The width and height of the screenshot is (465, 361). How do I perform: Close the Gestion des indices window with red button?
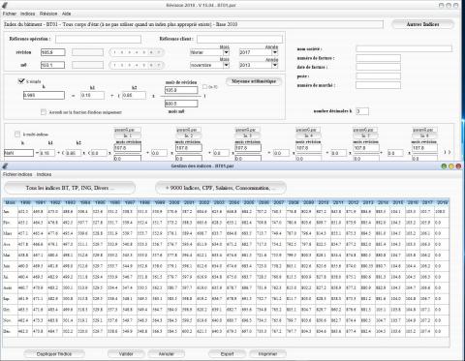click(x=458, y=166)
